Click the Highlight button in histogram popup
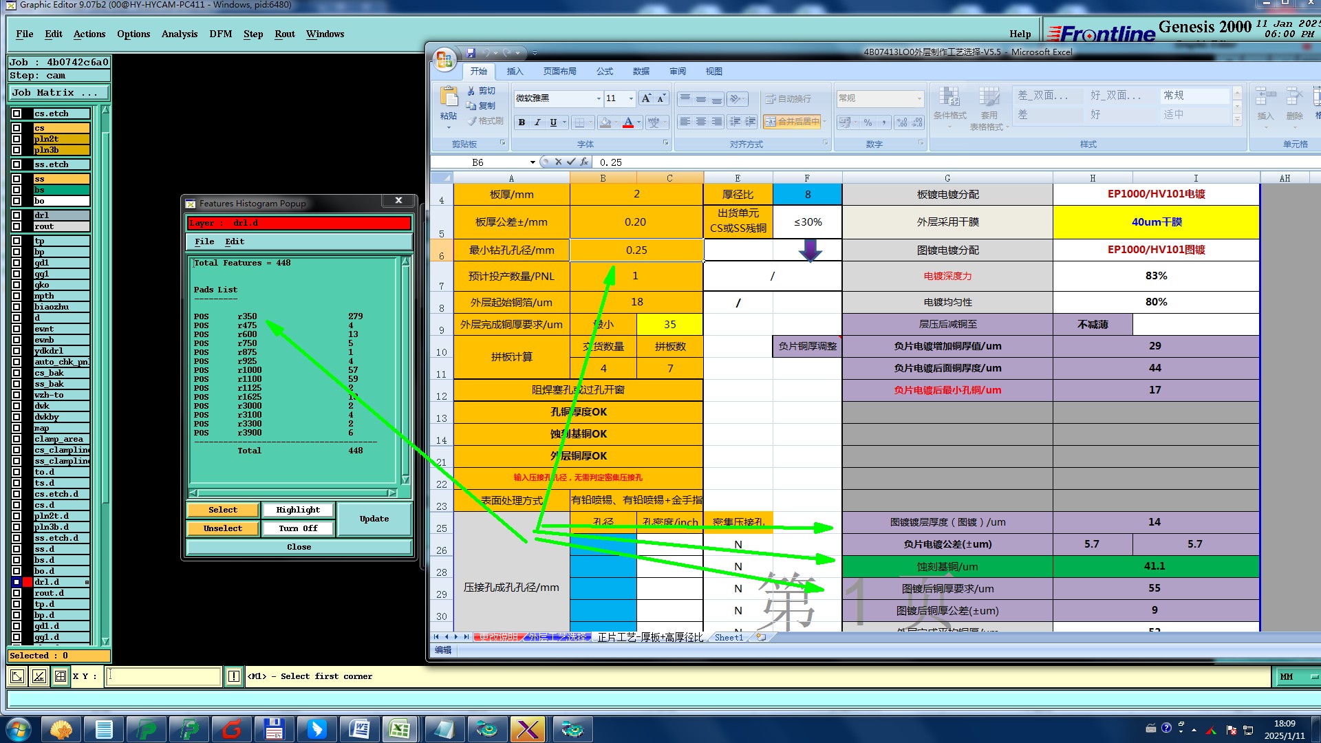 tap(298, 510)
